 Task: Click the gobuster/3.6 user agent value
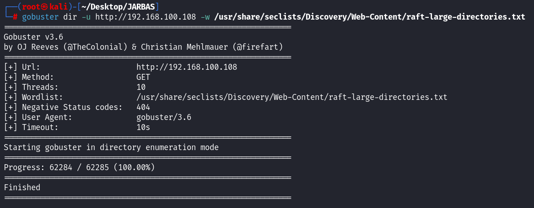tap(164, 117)
